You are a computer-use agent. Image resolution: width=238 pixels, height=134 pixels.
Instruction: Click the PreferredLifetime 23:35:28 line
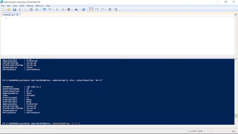pyautogui.click(x=19, y=65)
